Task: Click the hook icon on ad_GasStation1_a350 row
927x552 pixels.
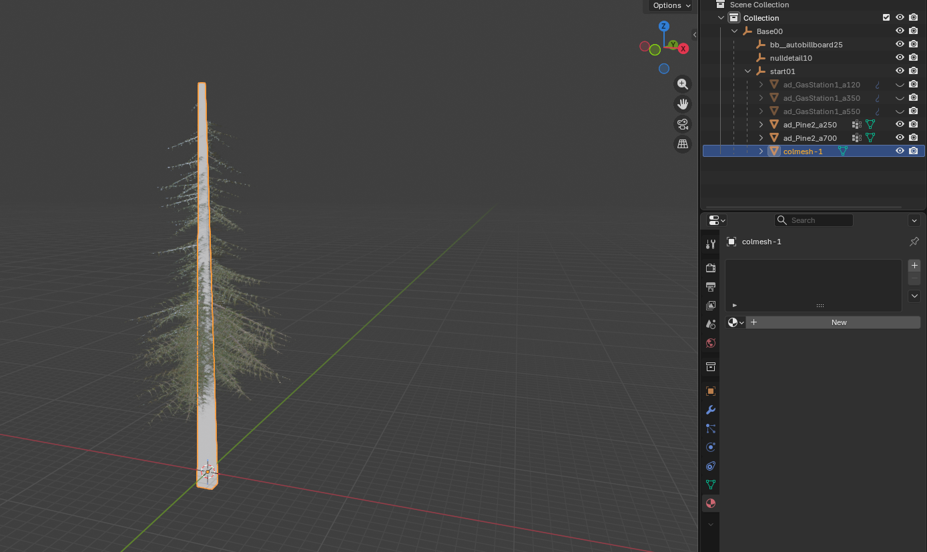Action: [x=878, y=98]
